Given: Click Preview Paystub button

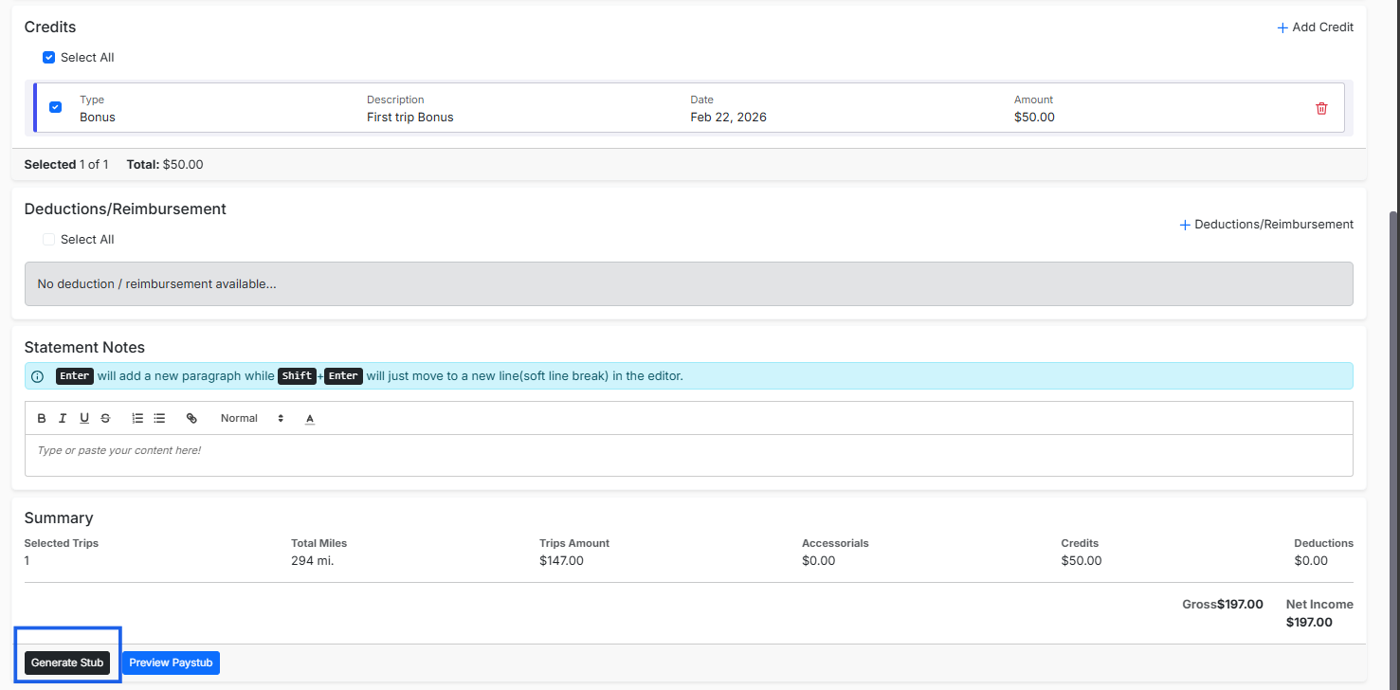Looking at the screenshot, I should point(171,663).
